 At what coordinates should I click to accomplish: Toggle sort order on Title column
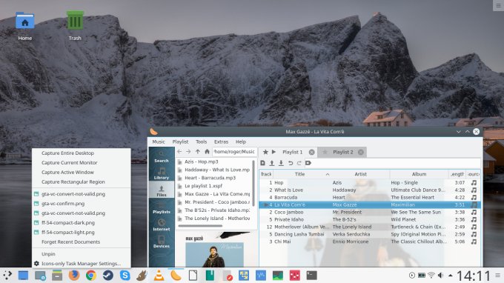pyautogui.click(x=300, y=174)
